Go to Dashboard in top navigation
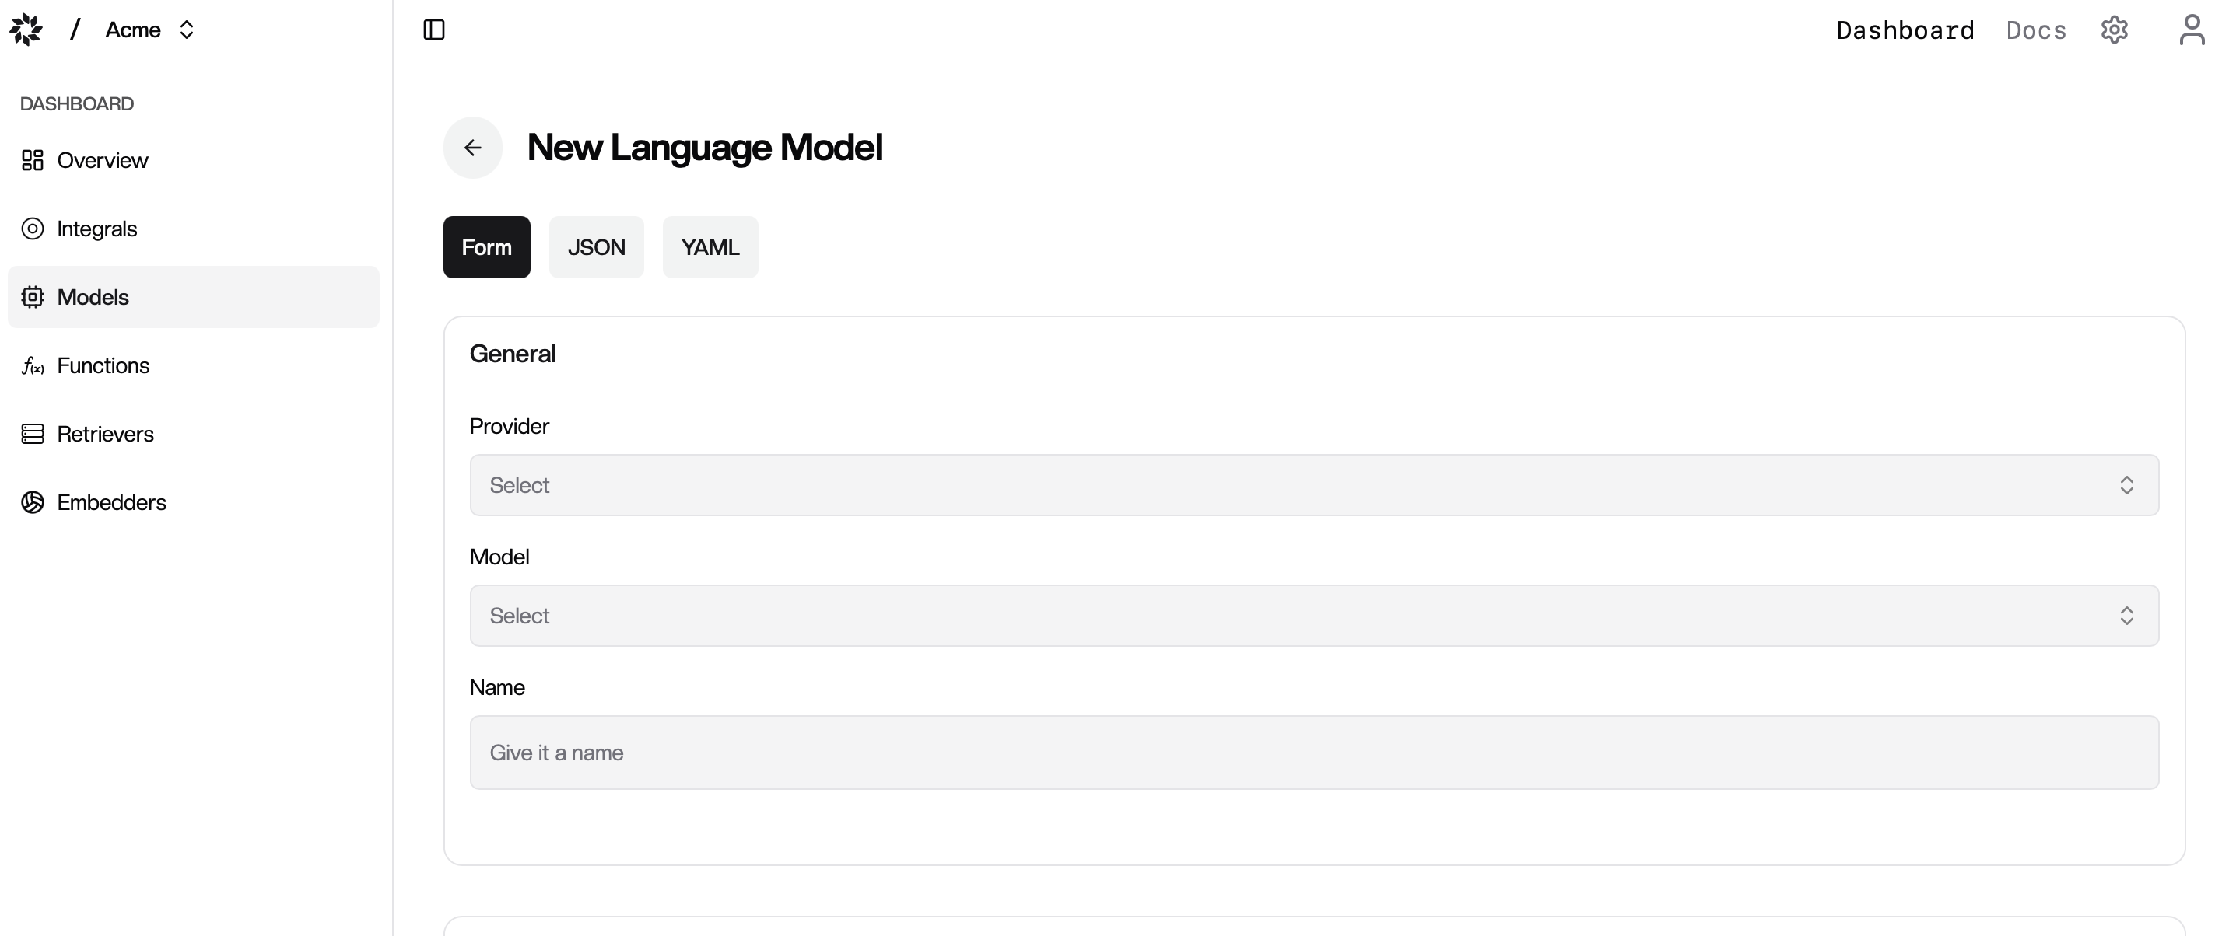 [1905, 30]
